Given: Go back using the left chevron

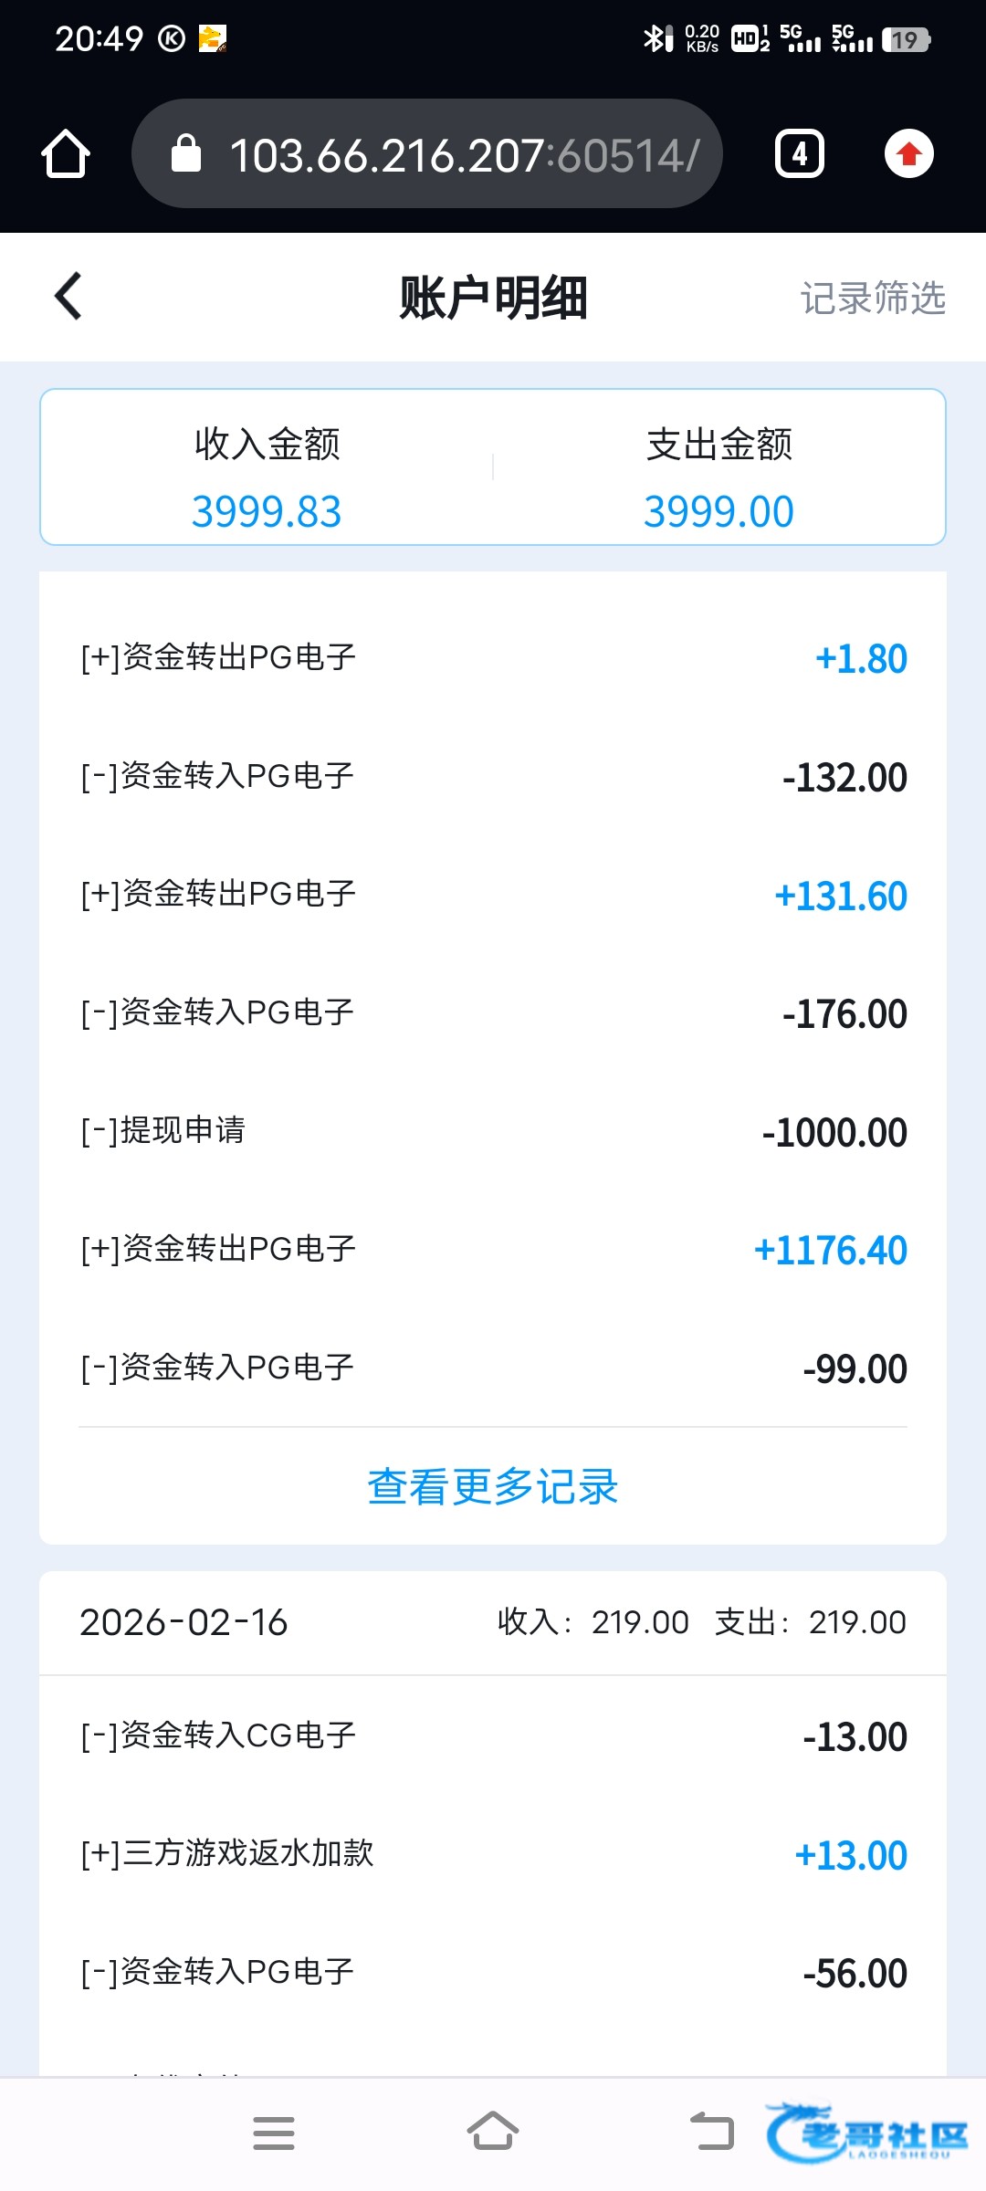Looking at the screenshot, I should [x=68, y=297].
